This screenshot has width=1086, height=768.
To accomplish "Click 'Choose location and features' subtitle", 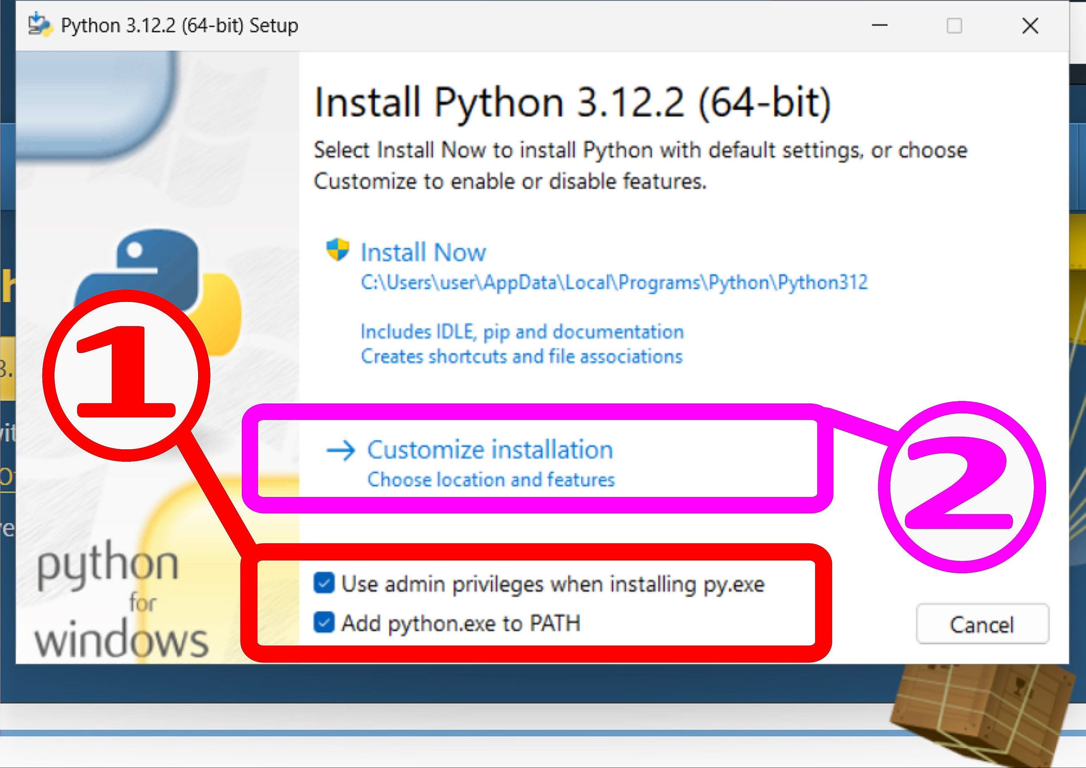I will click(491, 480).
